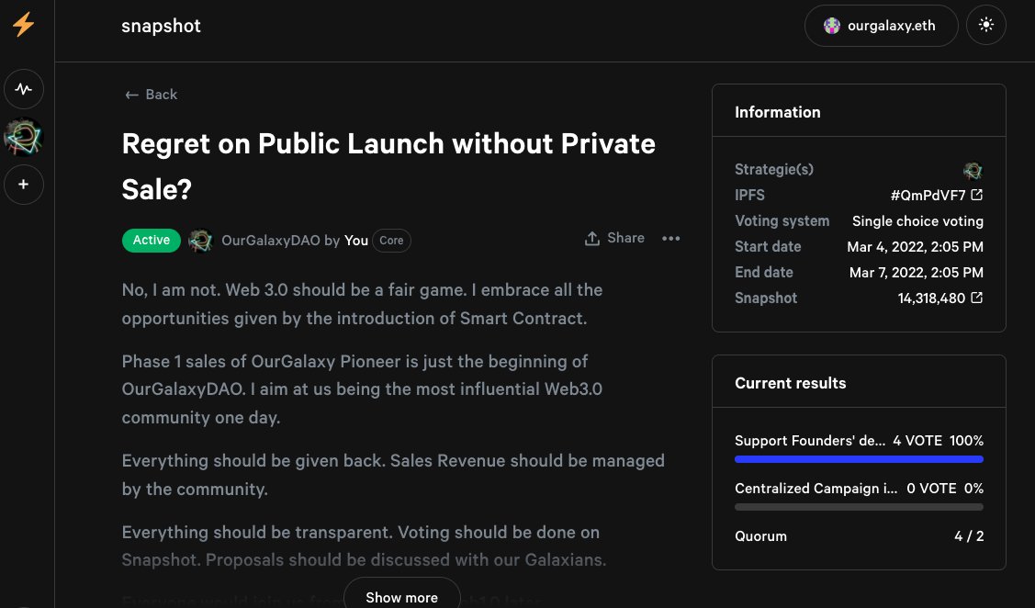Screen dimensions: 1035x608
Task: Click the Strategie(s) label
Action: tap(773, 170)
